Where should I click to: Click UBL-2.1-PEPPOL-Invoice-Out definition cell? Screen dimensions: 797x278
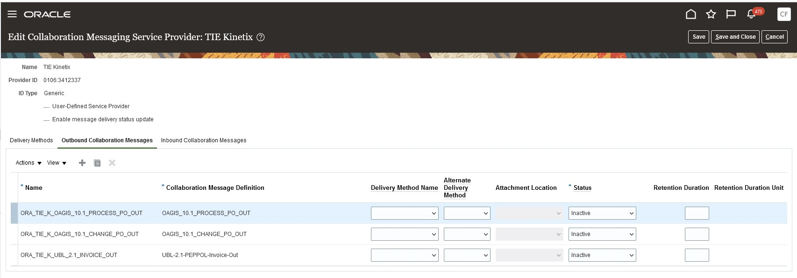pyautogui.click(x=200, y=255)
